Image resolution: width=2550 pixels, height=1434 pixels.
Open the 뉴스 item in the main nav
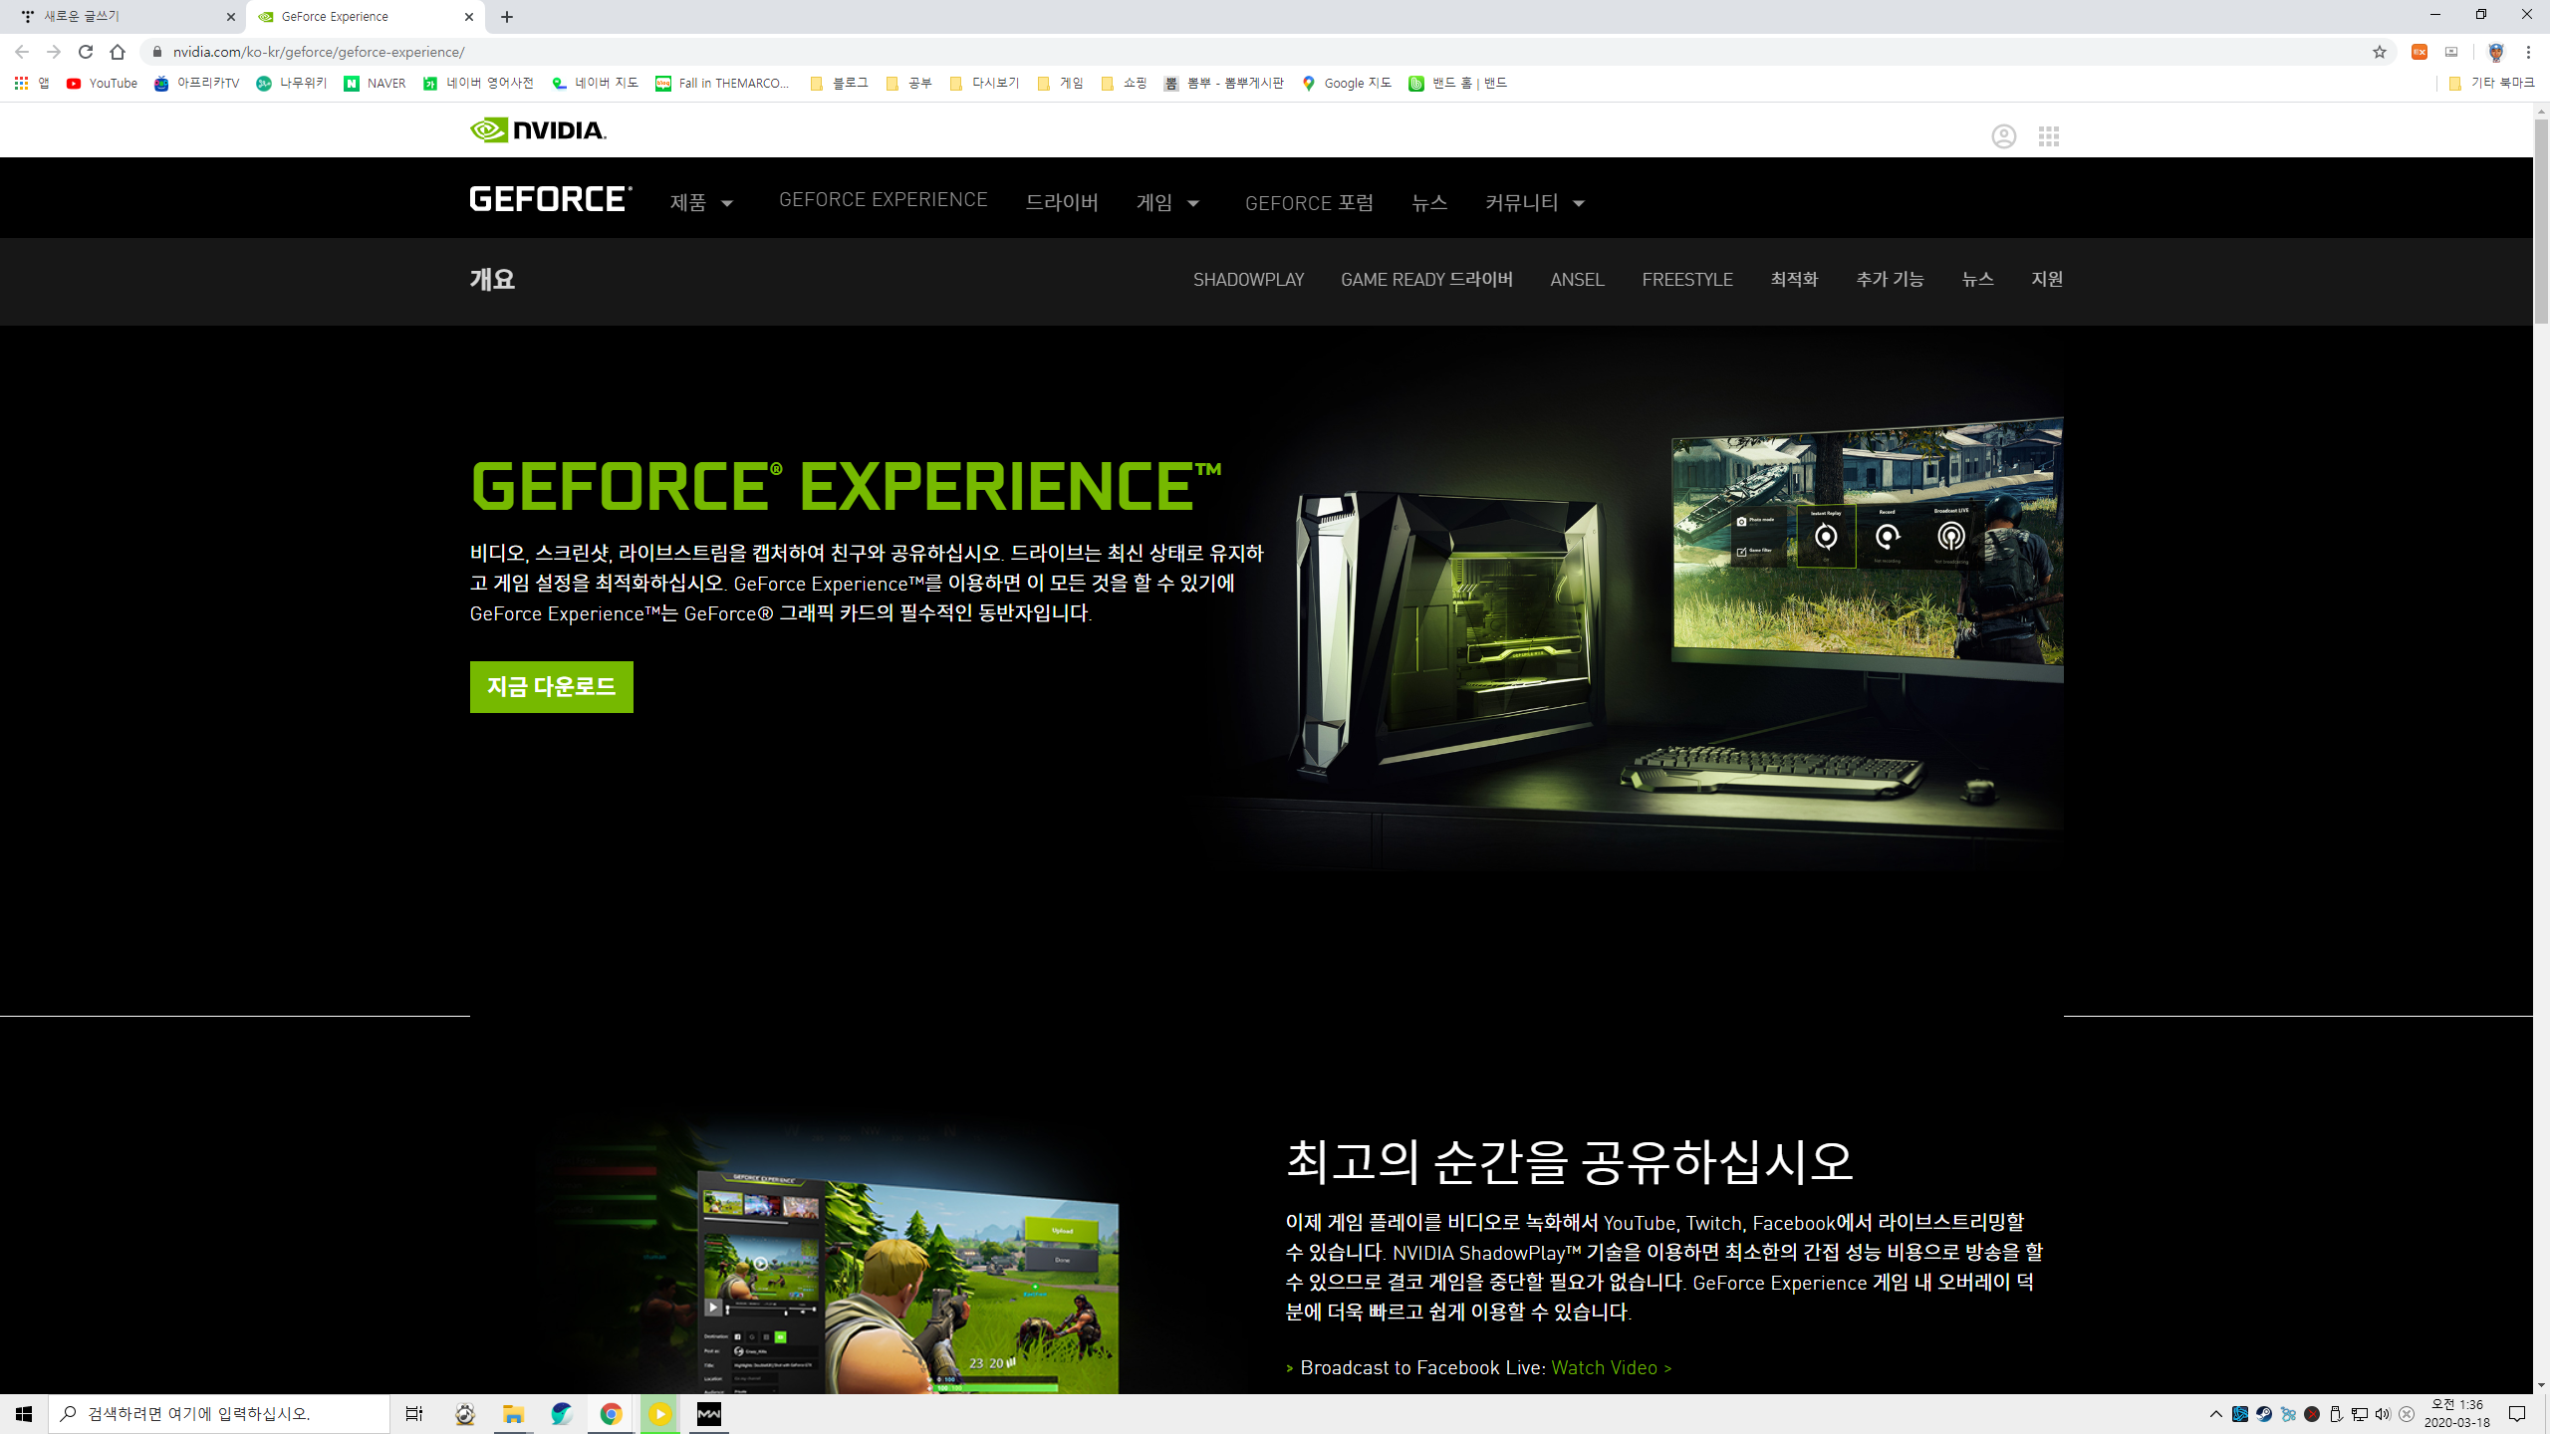click(1429, 202)
